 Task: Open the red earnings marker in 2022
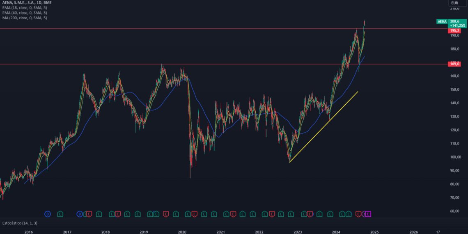pyautogui.click(x=272, y=214)
